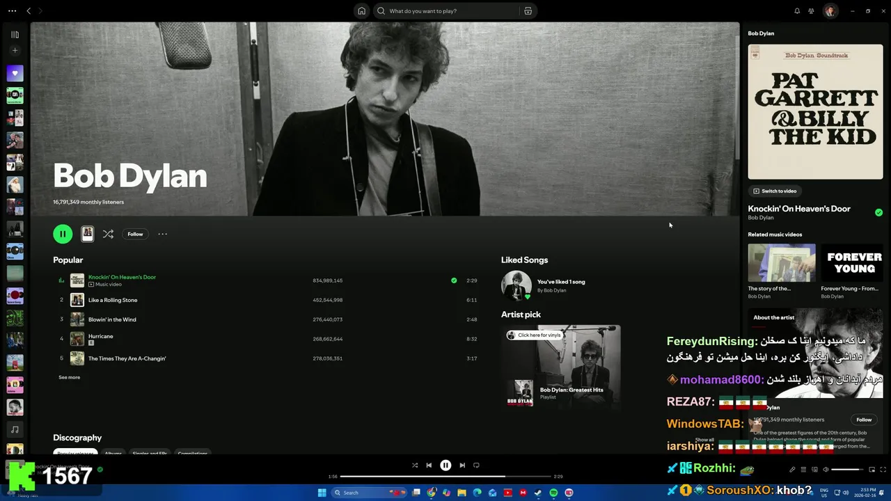Open the Pat Garrett & Billy the Kid cover
This screenshot has width=891, height=501.
815,111
